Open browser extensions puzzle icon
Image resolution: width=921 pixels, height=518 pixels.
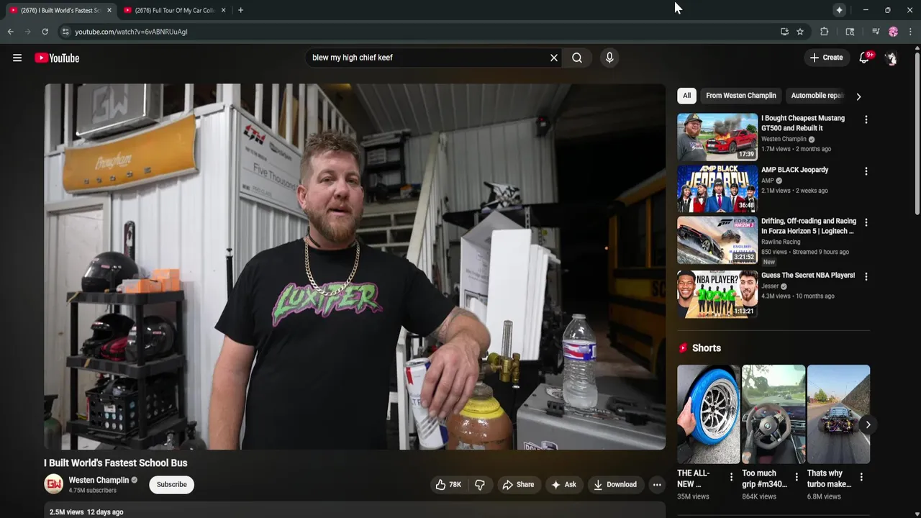[825, 32]
